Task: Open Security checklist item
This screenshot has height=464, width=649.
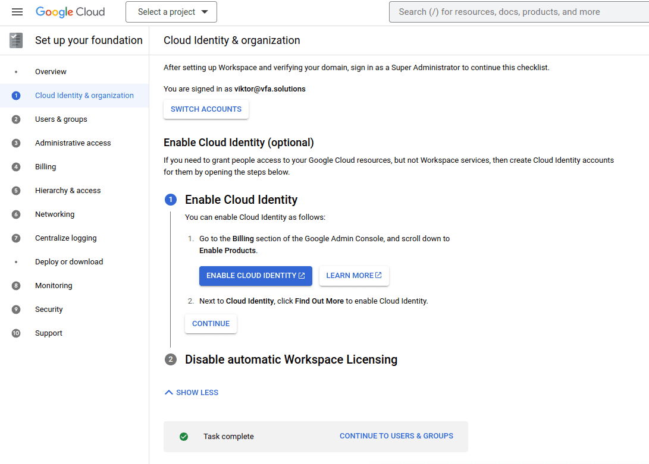Action: tap(49, 310)
